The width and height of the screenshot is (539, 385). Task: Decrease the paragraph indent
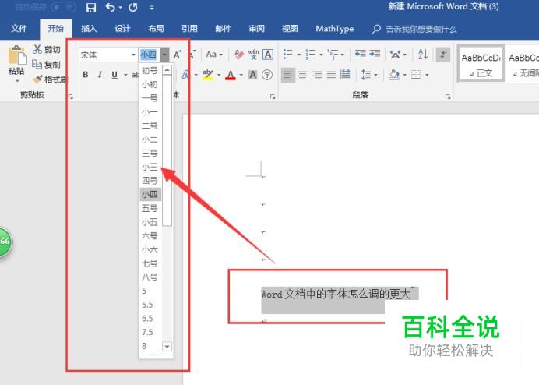pyautogui.click(x=361, y=55)
